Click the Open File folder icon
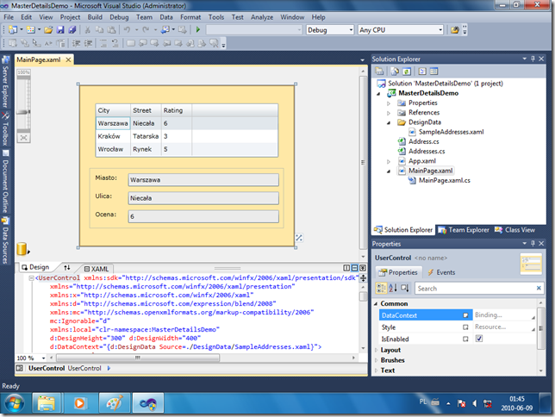Image resolution: width=555 pixels, height=417 pixels. [48, 30]
